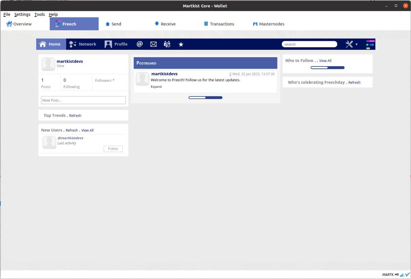Click the martkistdevs name on the Postboard post

[x=164, y=74]
